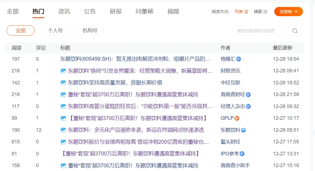Open GPLP's bracketed post on 董秘套现

(138, 118)
